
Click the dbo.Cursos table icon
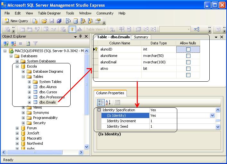[x=35, y=92]
